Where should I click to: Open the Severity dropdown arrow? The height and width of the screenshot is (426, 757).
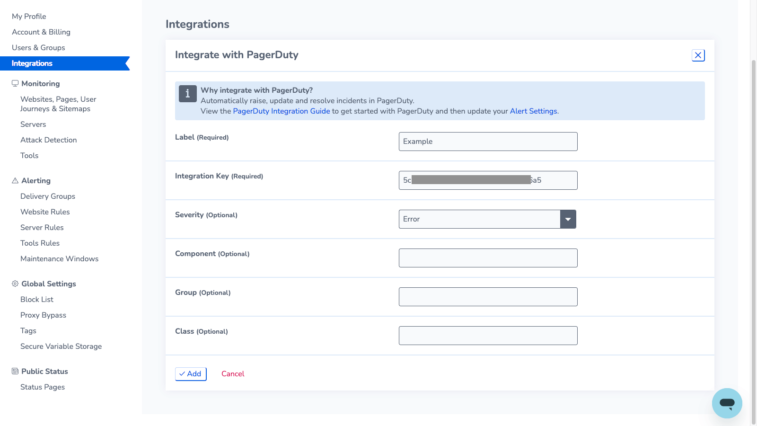pos(568,219)
